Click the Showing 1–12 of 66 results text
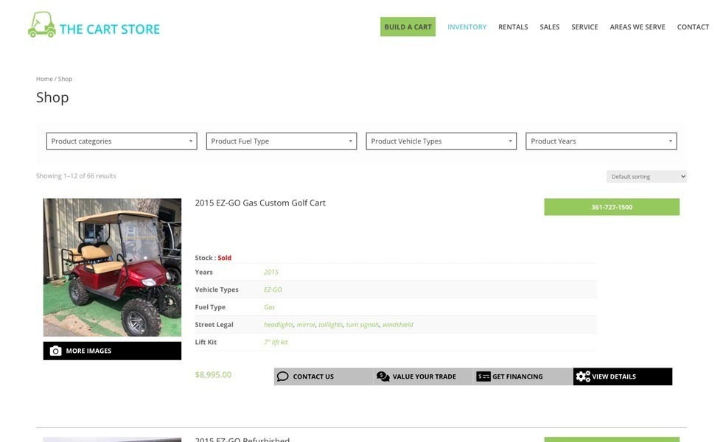 [76, 176]
